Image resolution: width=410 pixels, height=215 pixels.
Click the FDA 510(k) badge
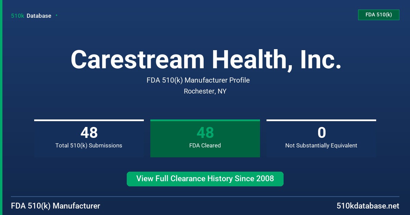point(379,15)
